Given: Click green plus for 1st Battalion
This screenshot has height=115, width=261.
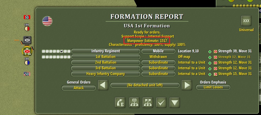Looking at the screenshot, I should 210,57.
